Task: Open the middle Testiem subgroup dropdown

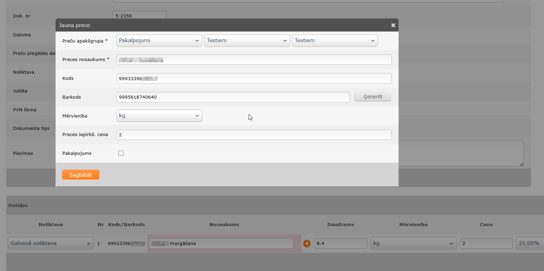Action: click(247, 41)
